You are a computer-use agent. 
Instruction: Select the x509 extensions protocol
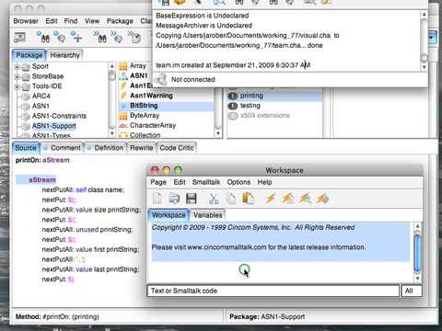tap(265, 116)
